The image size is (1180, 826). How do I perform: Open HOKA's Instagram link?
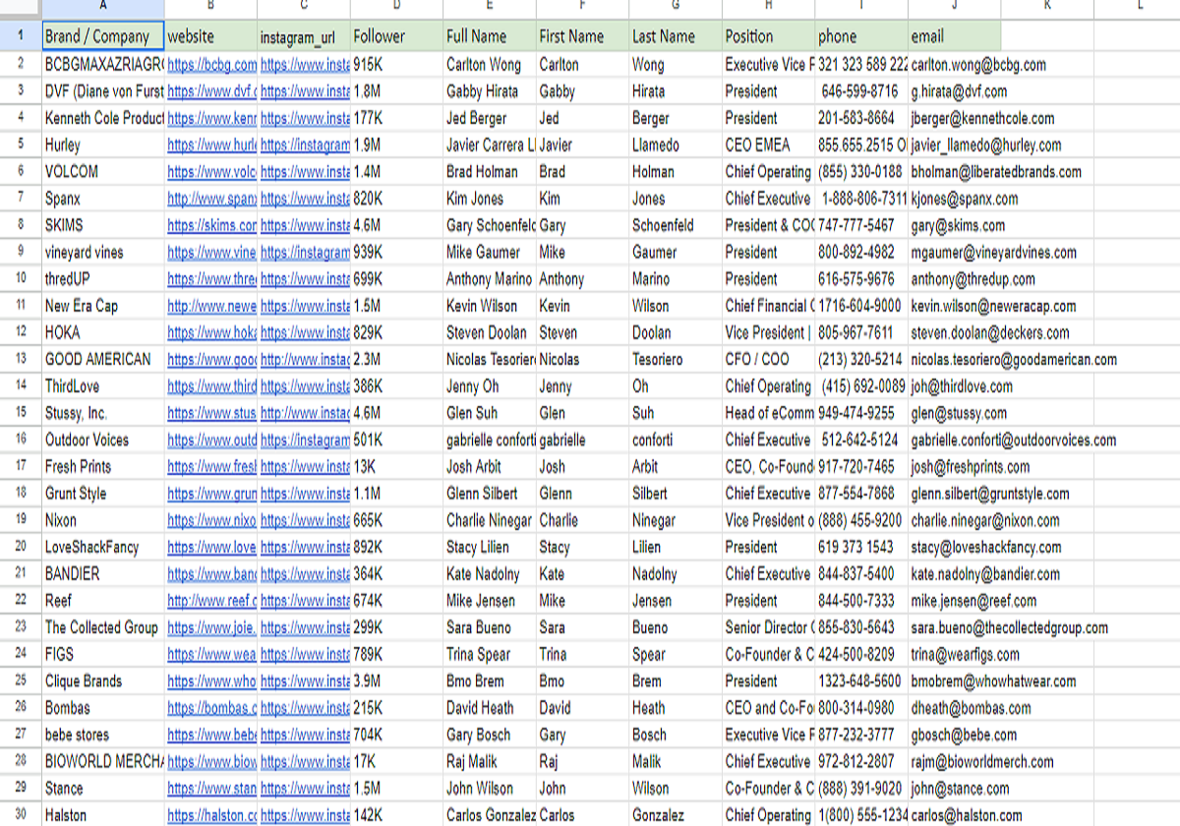click(x=305, y=332)
